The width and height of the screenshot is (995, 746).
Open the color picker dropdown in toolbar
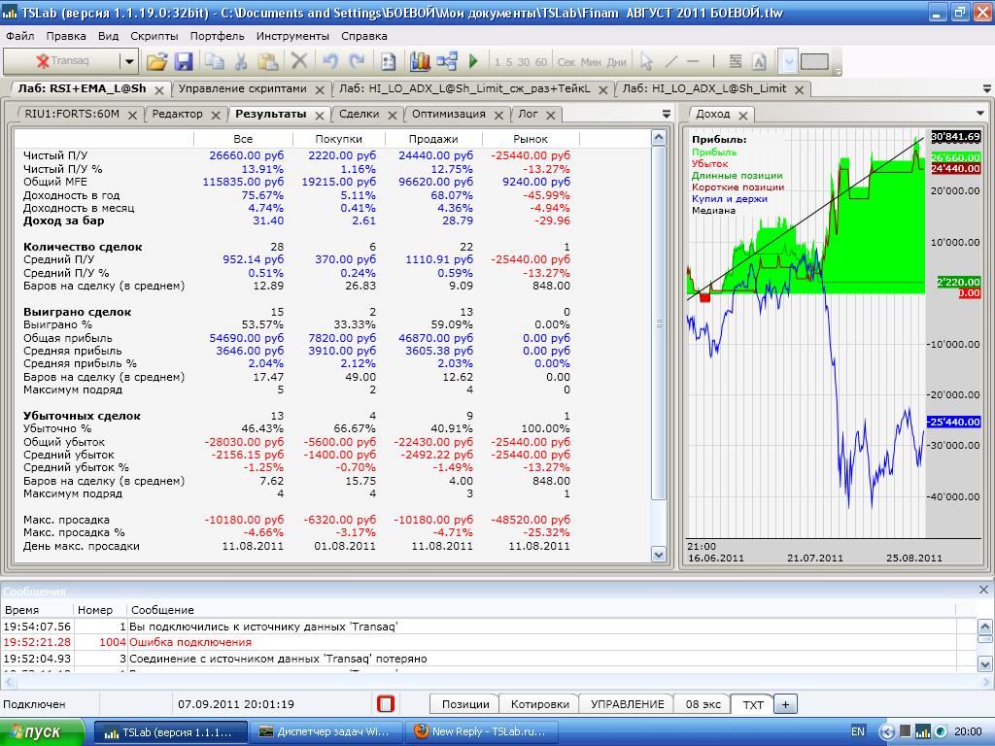(x=788, y=61)
